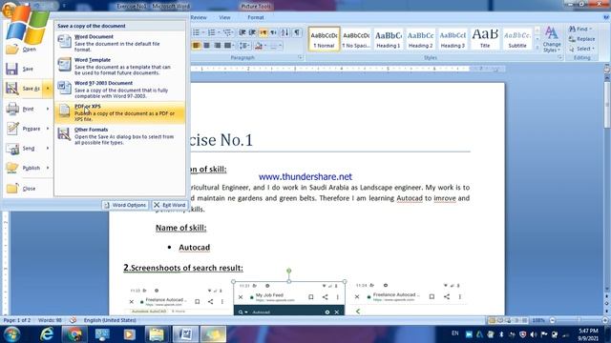Click the Decrease Indent icon

(242, 32)
